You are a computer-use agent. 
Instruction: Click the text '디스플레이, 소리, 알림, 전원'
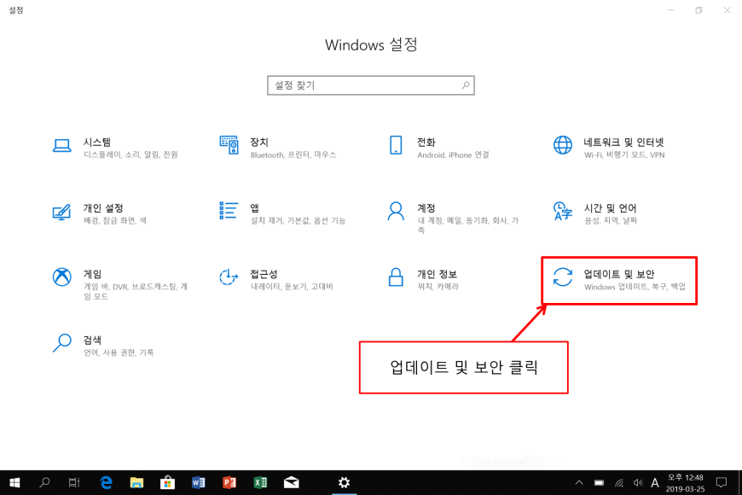coord(131,154)
